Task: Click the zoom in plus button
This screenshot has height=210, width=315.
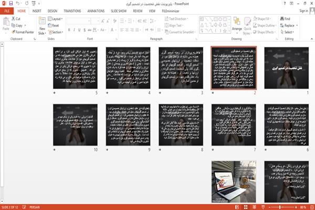Action: (296, 207)
